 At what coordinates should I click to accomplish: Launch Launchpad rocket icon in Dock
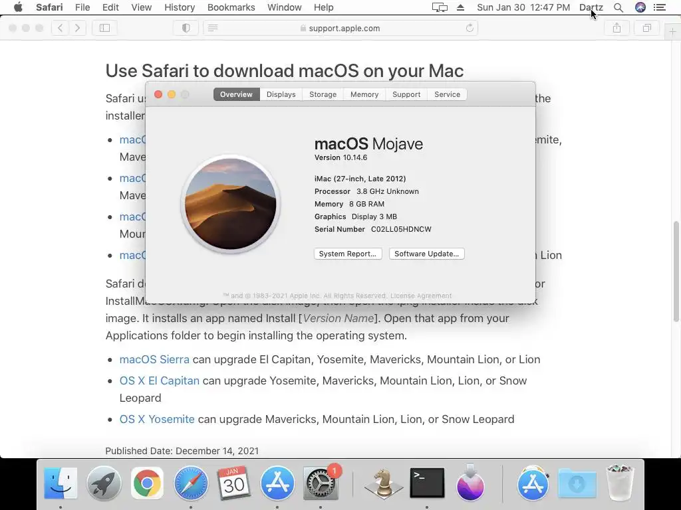pos(104,483)
